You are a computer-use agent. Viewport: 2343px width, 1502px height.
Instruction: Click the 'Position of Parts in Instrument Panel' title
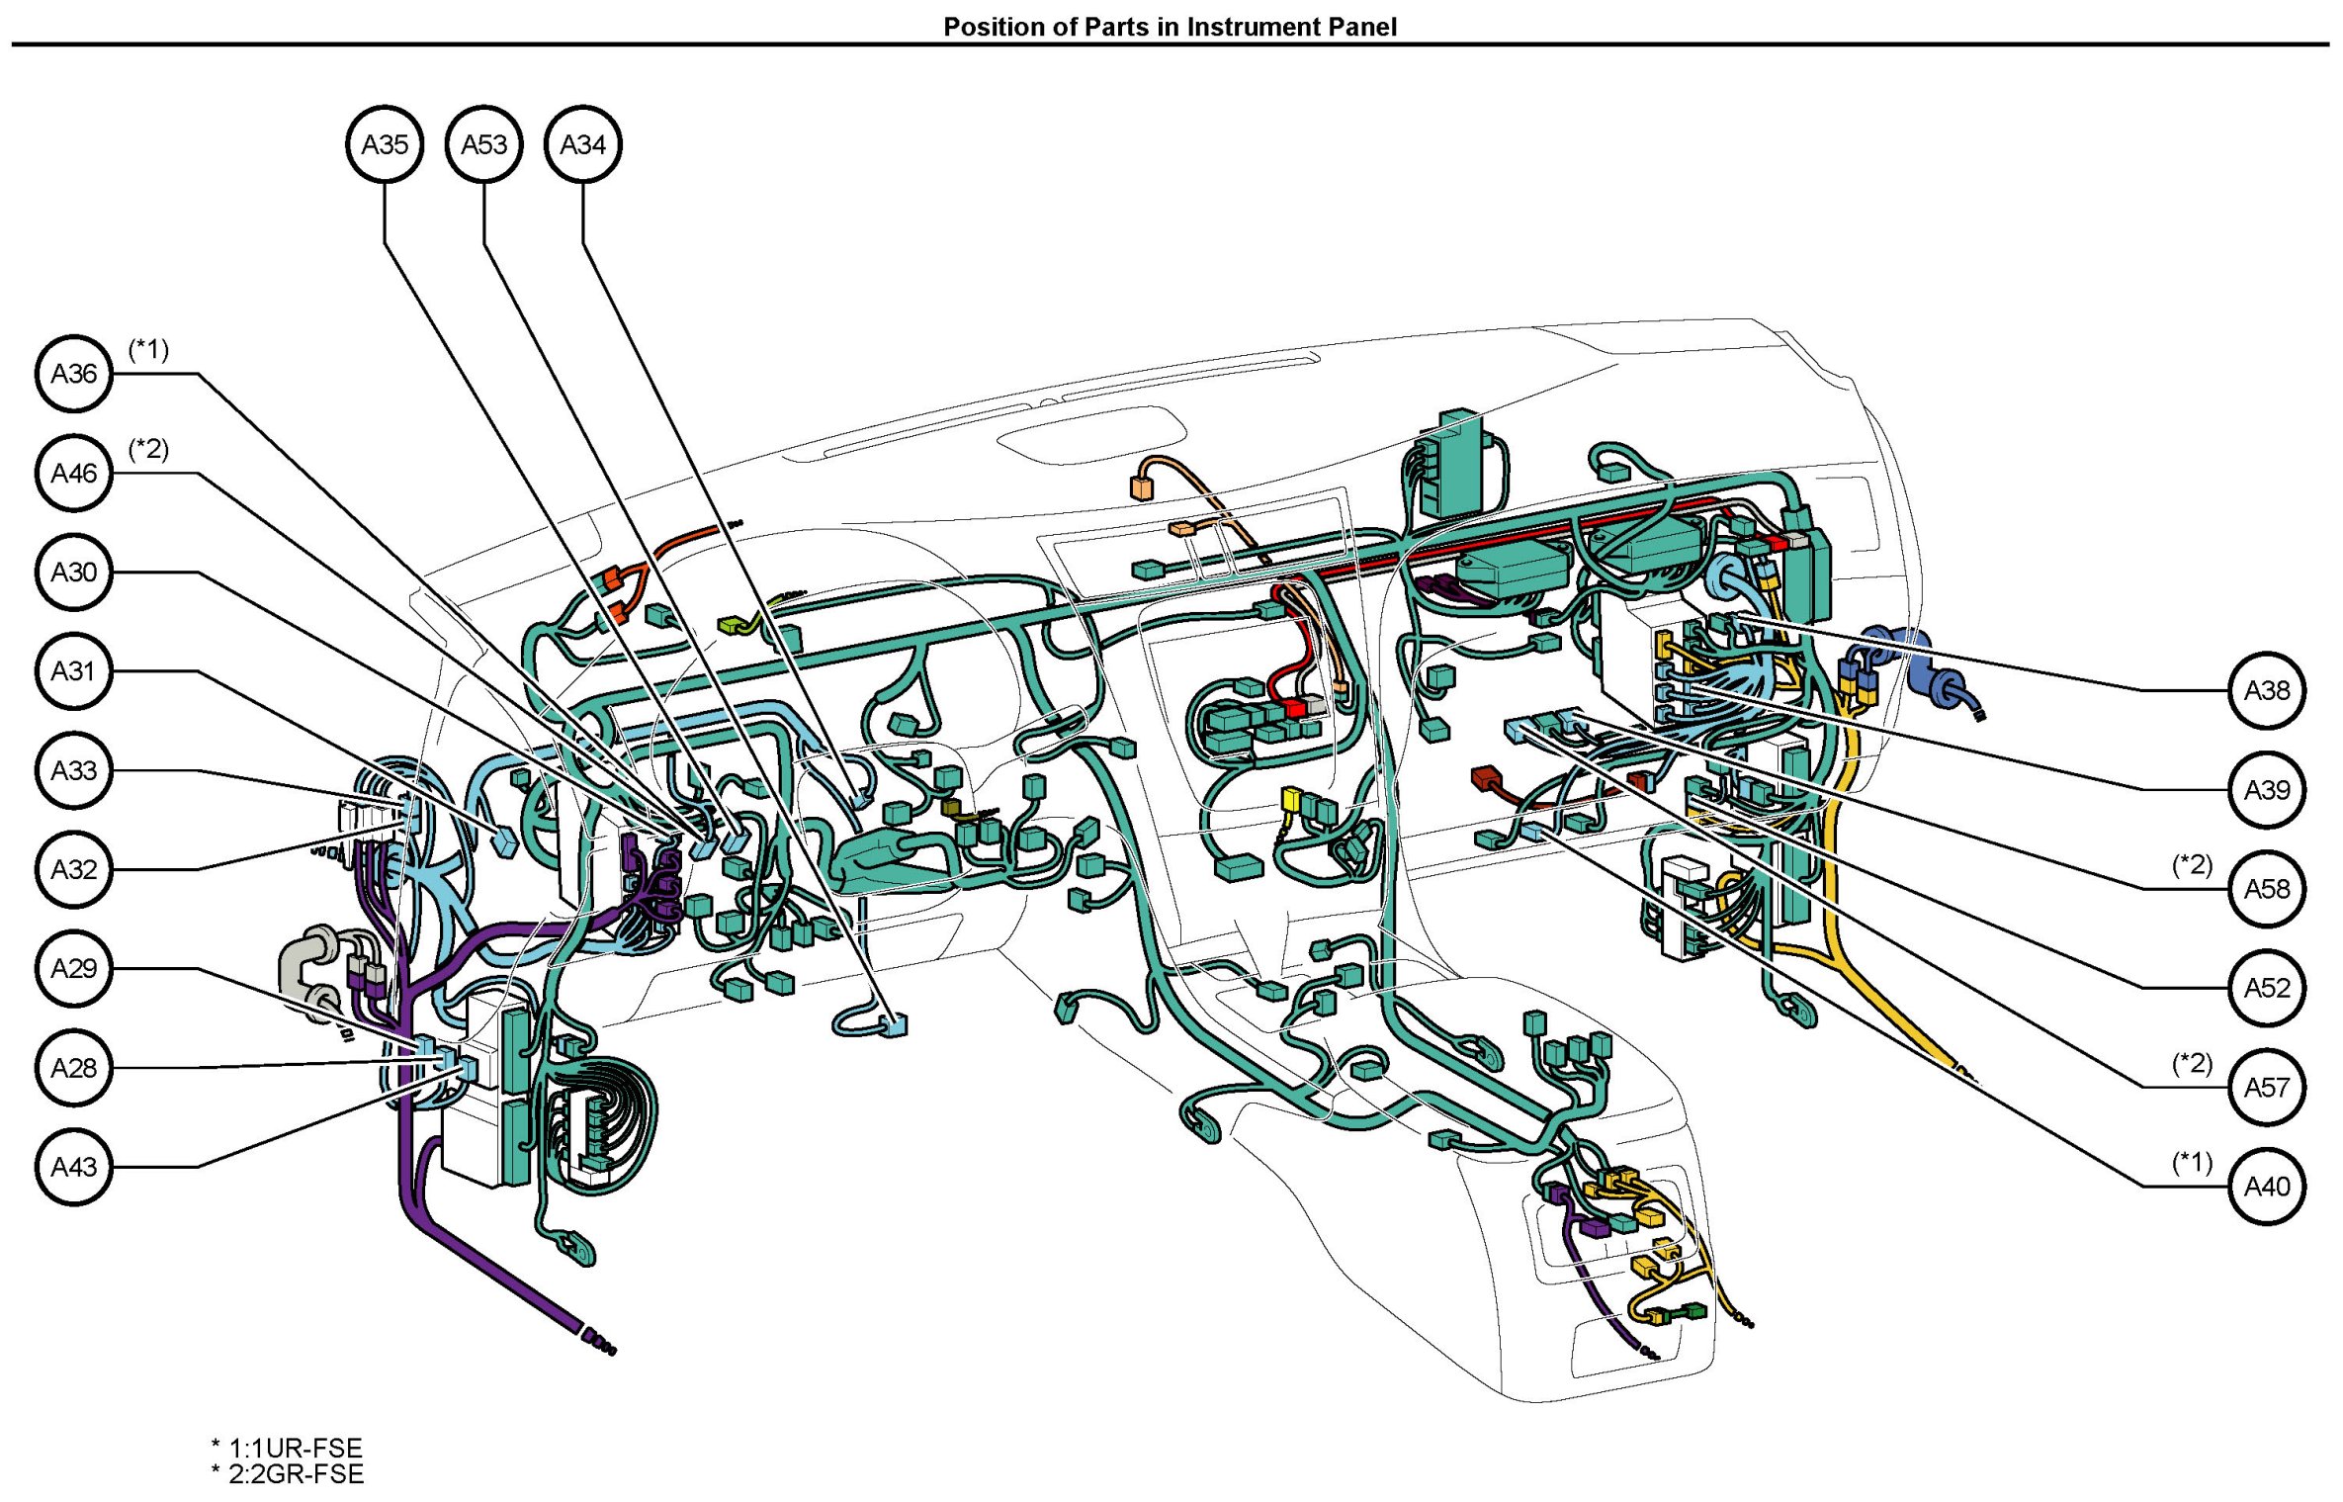(1170, 27)
